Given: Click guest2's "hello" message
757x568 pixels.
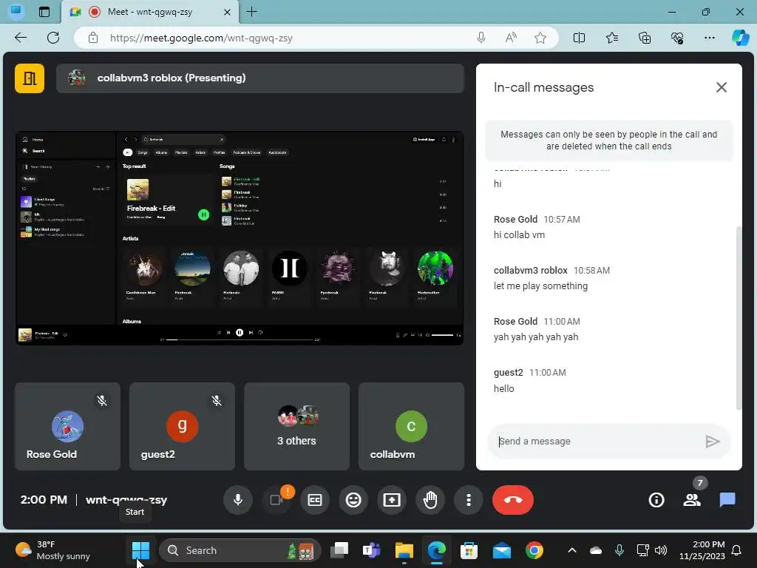Looking at the screenshot, I should pos(503,389).
